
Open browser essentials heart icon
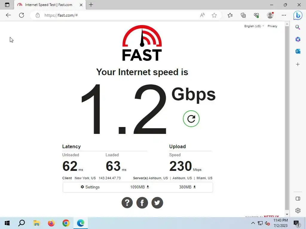256,15
